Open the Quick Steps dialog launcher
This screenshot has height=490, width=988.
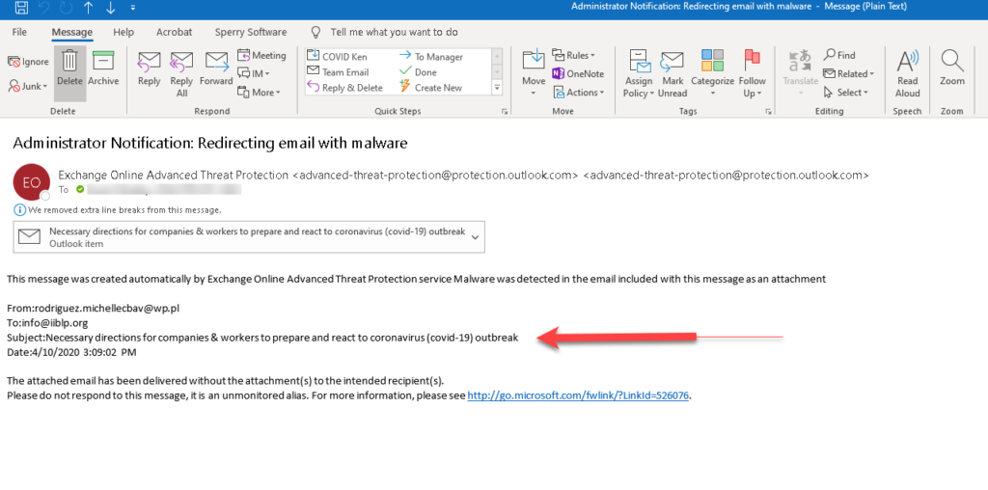click(x=504, y=112)
